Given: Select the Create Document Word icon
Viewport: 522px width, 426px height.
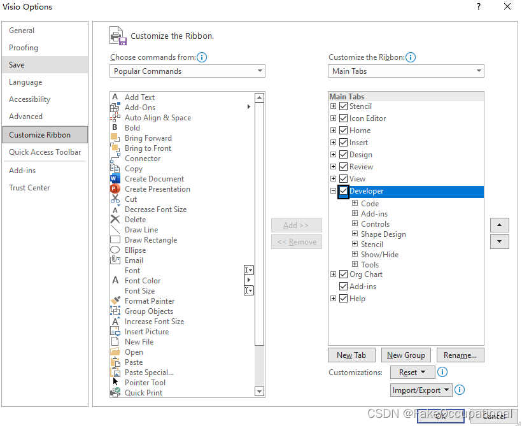Looking at the screenshot, I should pyautogui.click(x=115, y=178).
